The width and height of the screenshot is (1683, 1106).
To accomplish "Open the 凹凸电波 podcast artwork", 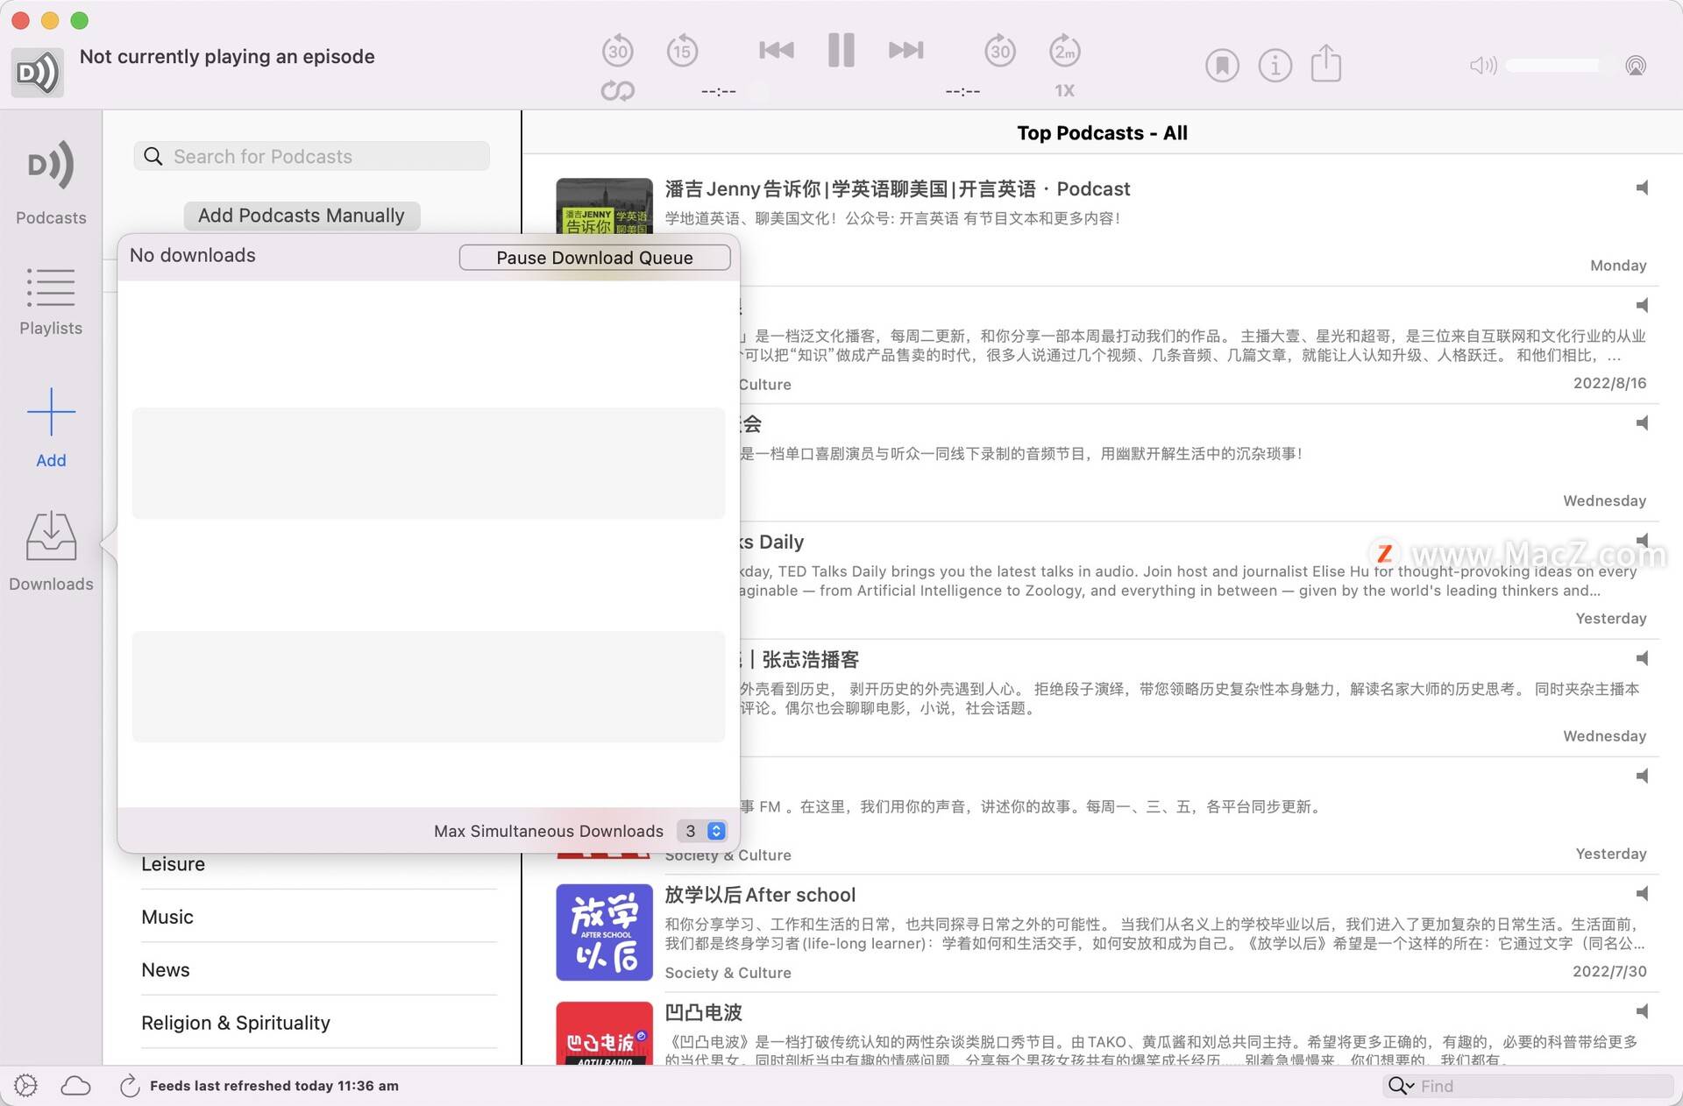I will (x=604, y=1033).
